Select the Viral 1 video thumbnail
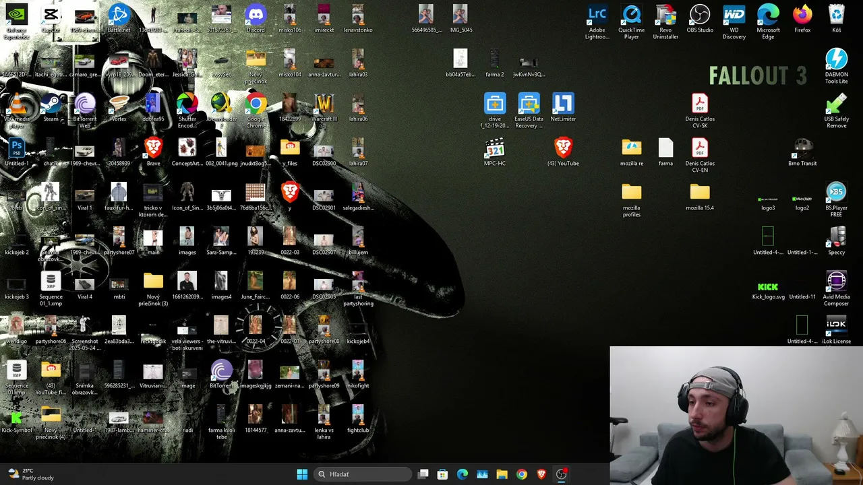This screenshot has width=863, height=485. coord(85,197)
